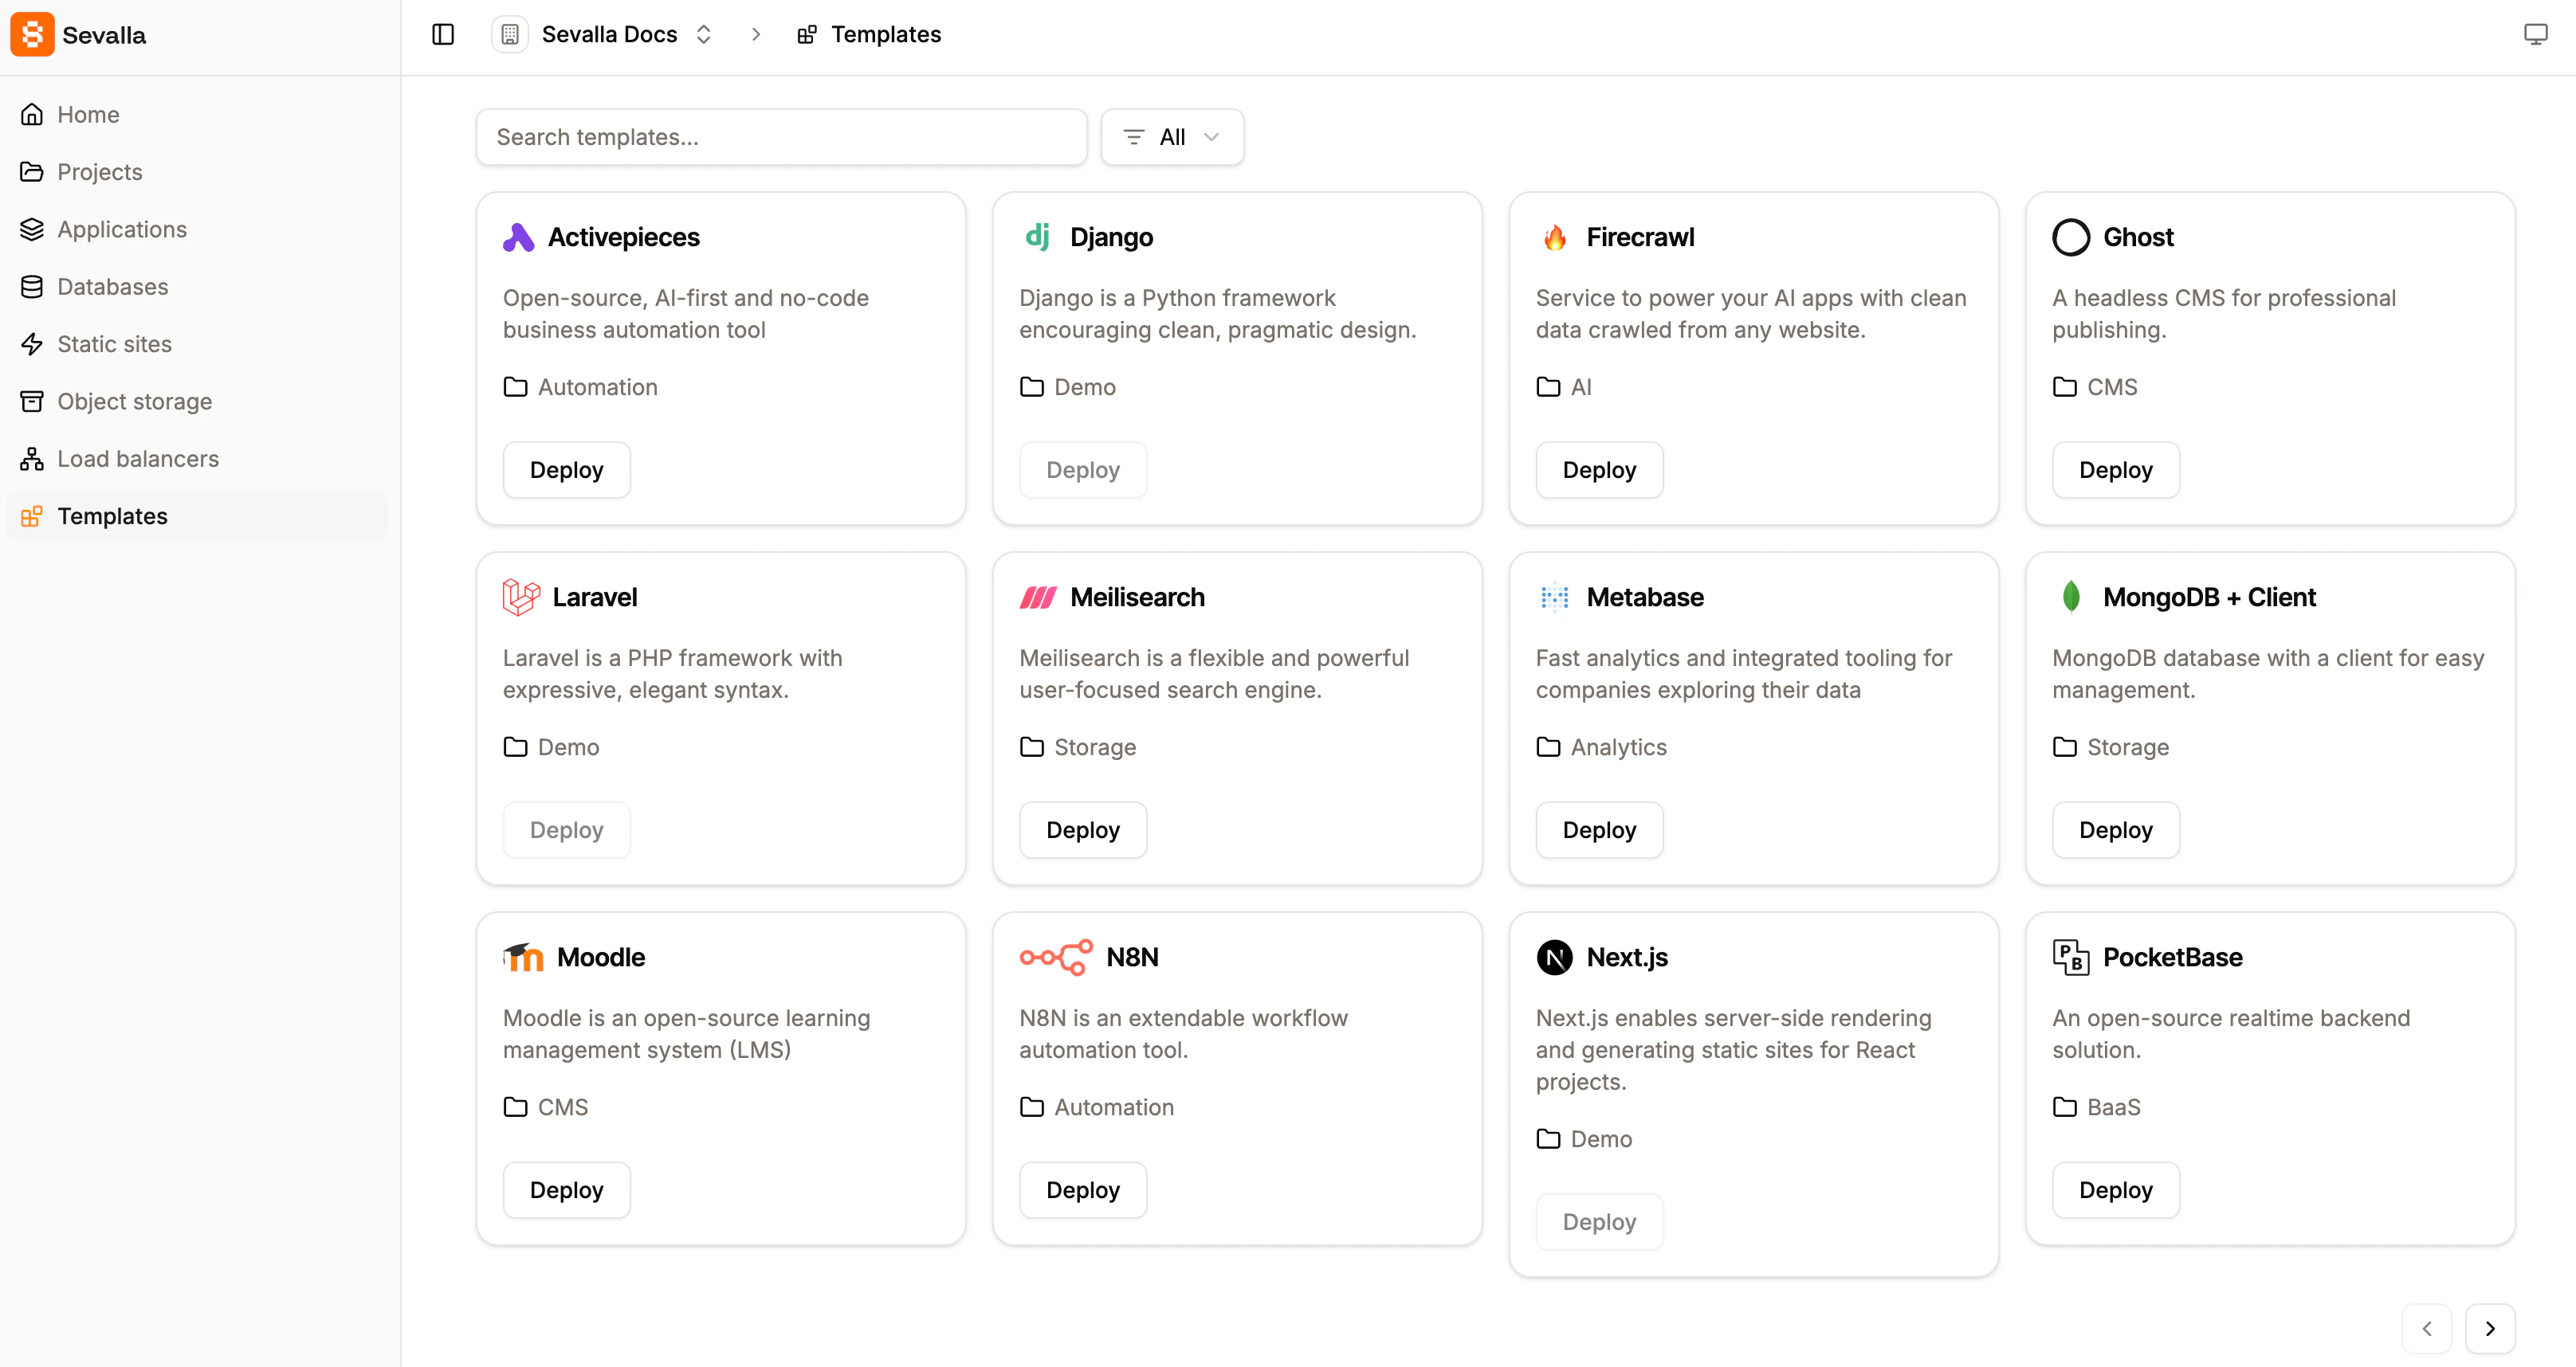Toggle the sidebar panel icon
This screenshot has height=1367, width=2576.
tap(443, 35)
